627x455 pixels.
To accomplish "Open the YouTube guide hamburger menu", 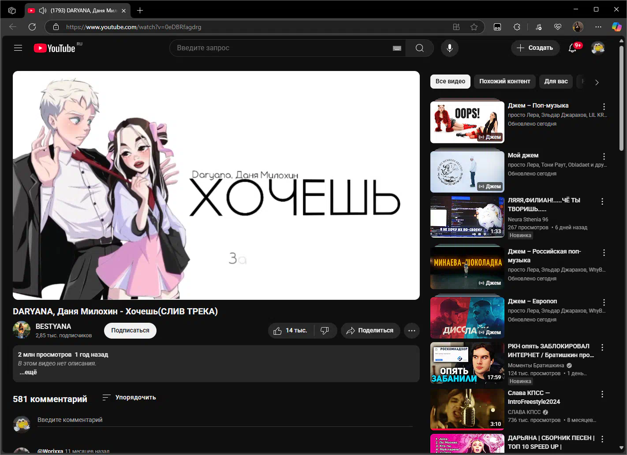I will tap(18, 48).
